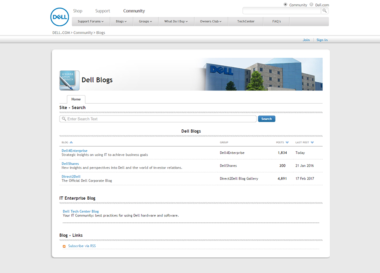Click the Enter Search Text field

point(160,119)
